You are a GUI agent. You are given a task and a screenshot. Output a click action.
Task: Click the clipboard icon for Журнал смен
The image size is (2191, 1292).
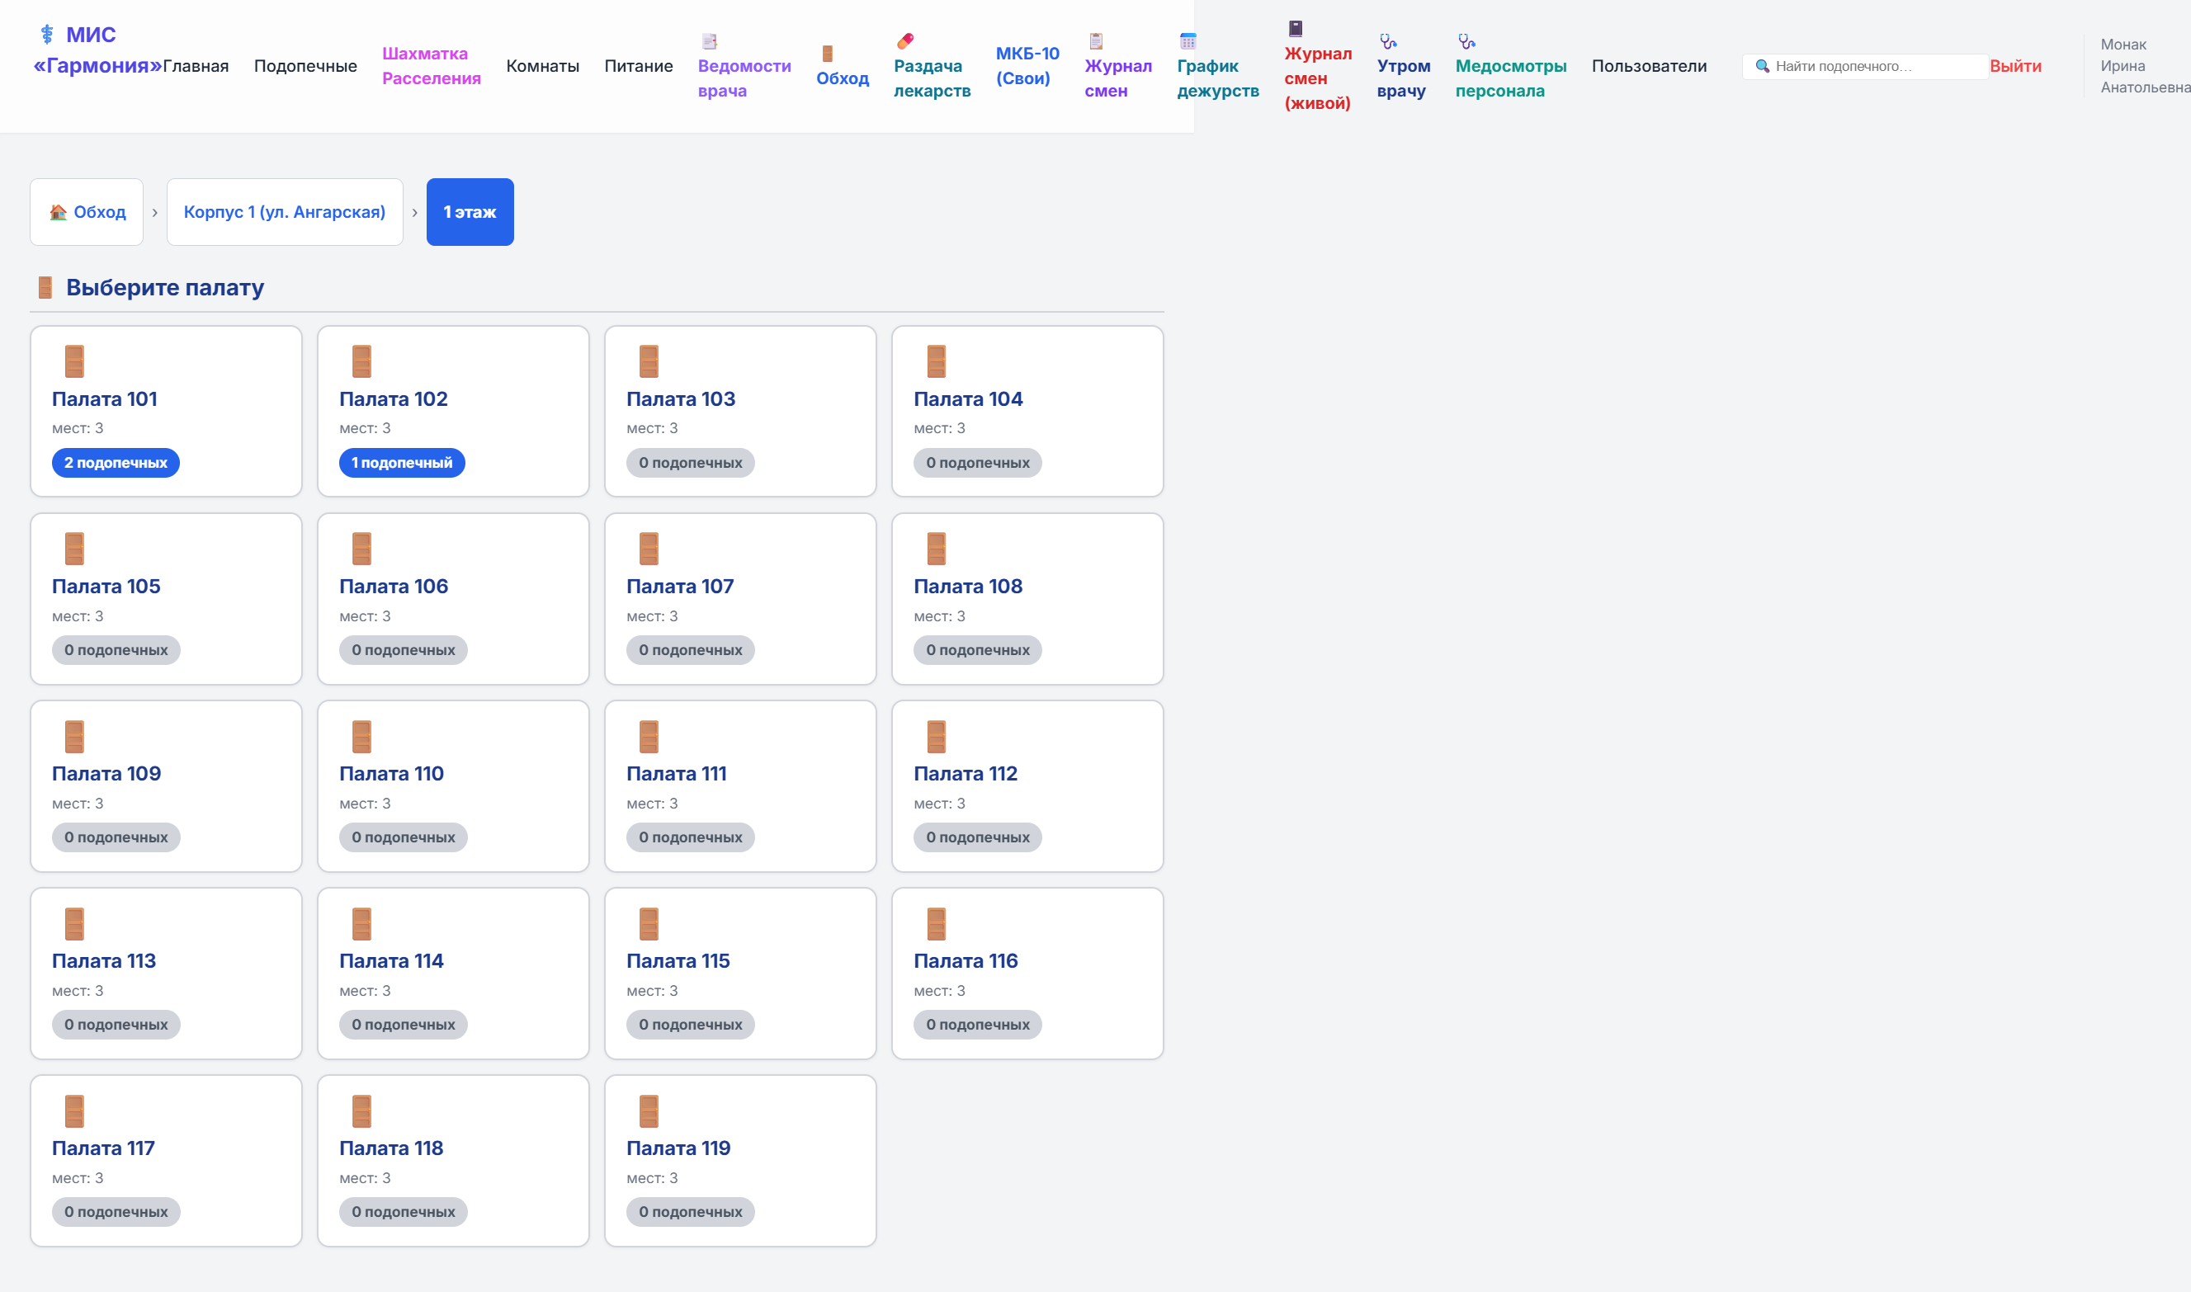click(1096, 41)
